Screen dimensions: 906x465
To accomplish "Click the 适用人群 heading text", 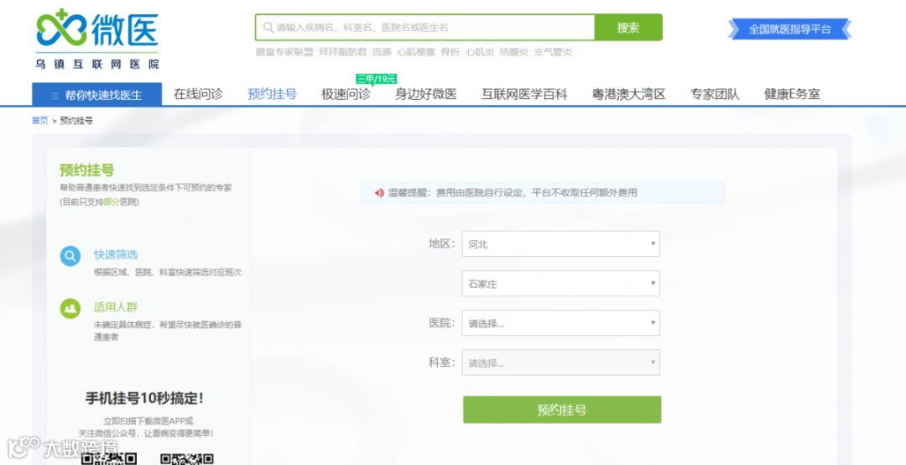I will [116, 307].
